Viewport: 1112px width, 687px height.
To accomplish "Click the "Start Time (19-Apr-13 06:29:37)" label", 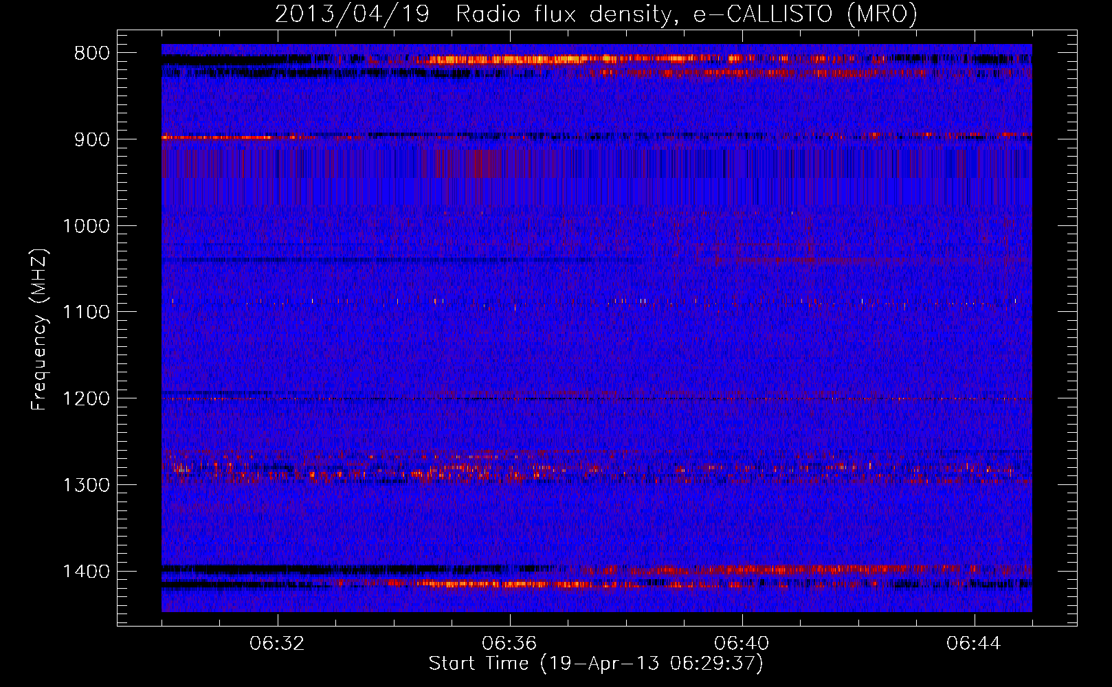I will [596, 664].
